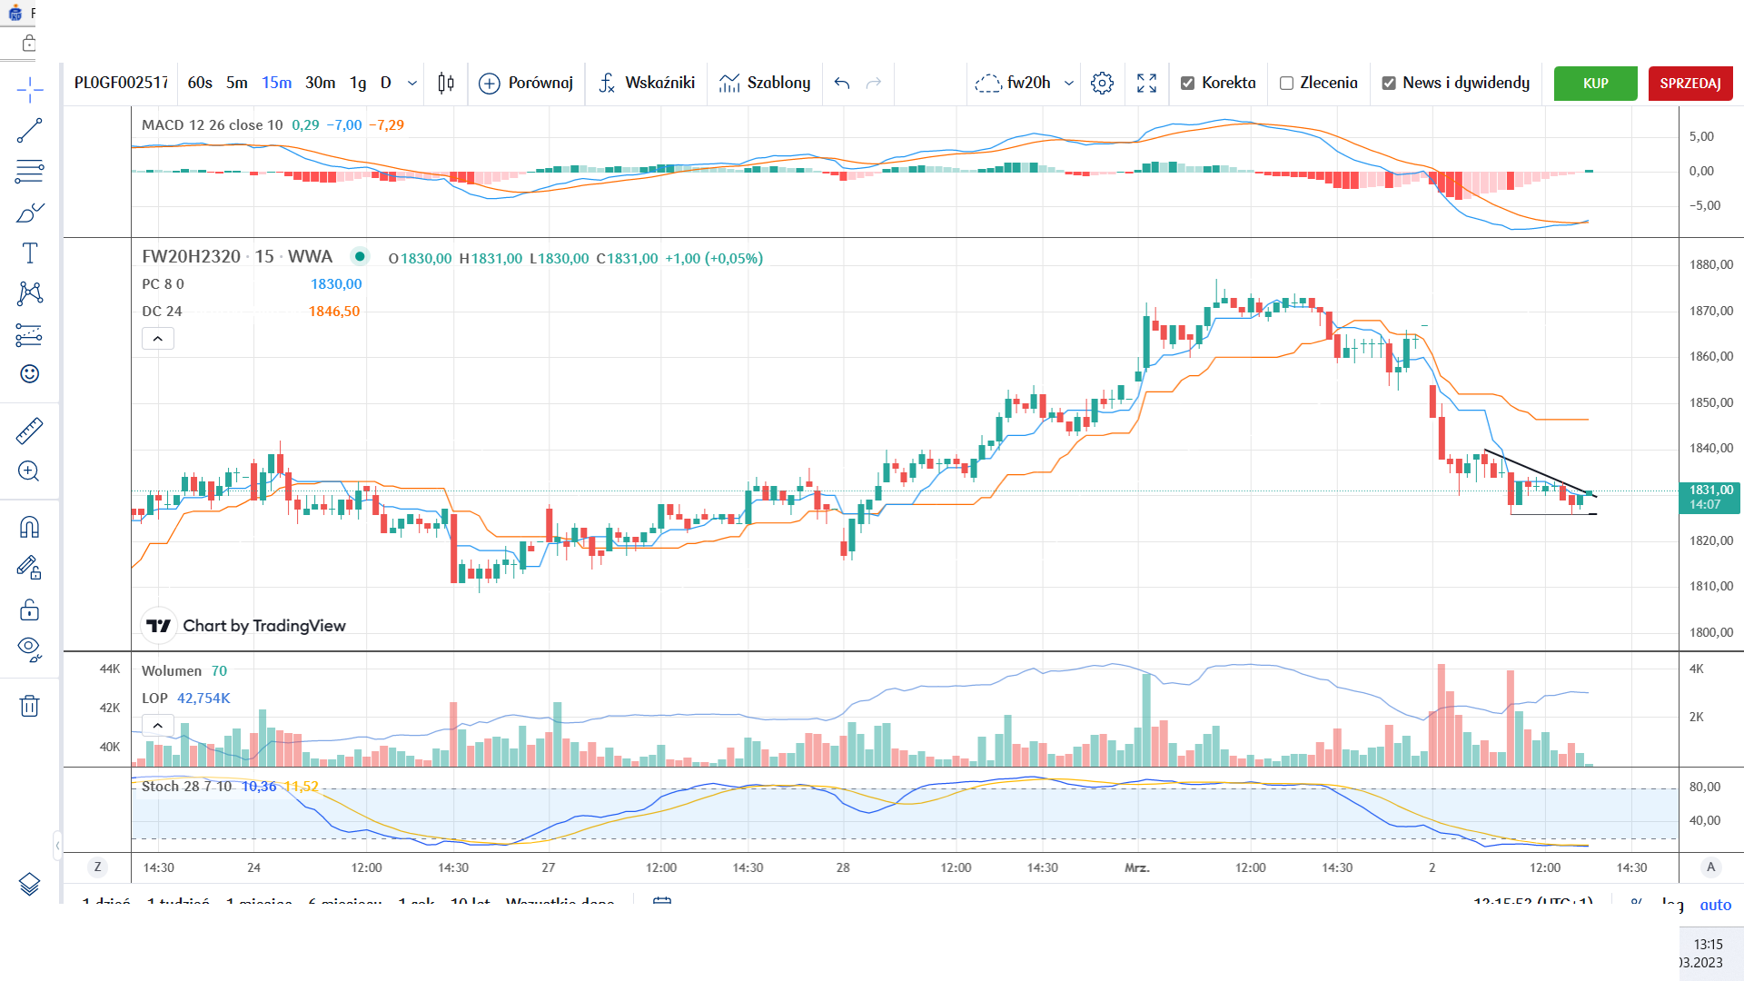Click the LOP 42,754K legend

(x=185, y=699)
